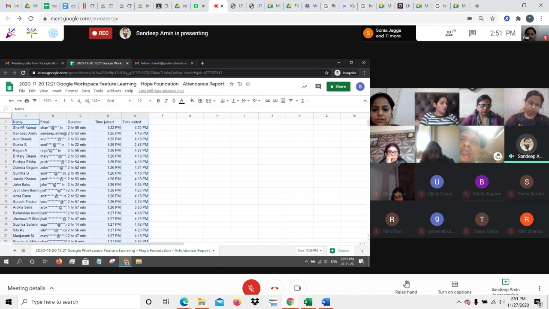Toggle the Filter icon in Sheets toolbar
Viewport: 549px width, 309px height.
291,100
